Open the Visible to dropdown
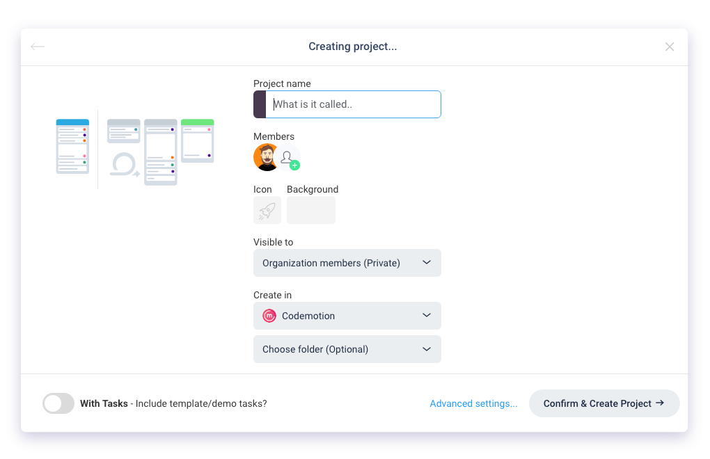Viewport: 710px width, 459px height. (x=347, y=263)
